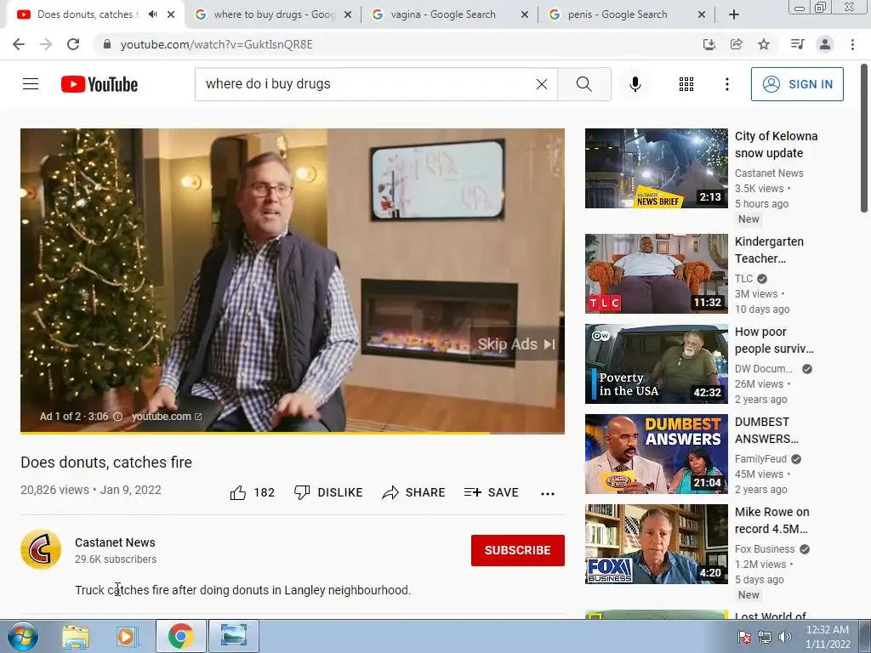Bookmark this page with star icon

point(764,44)
